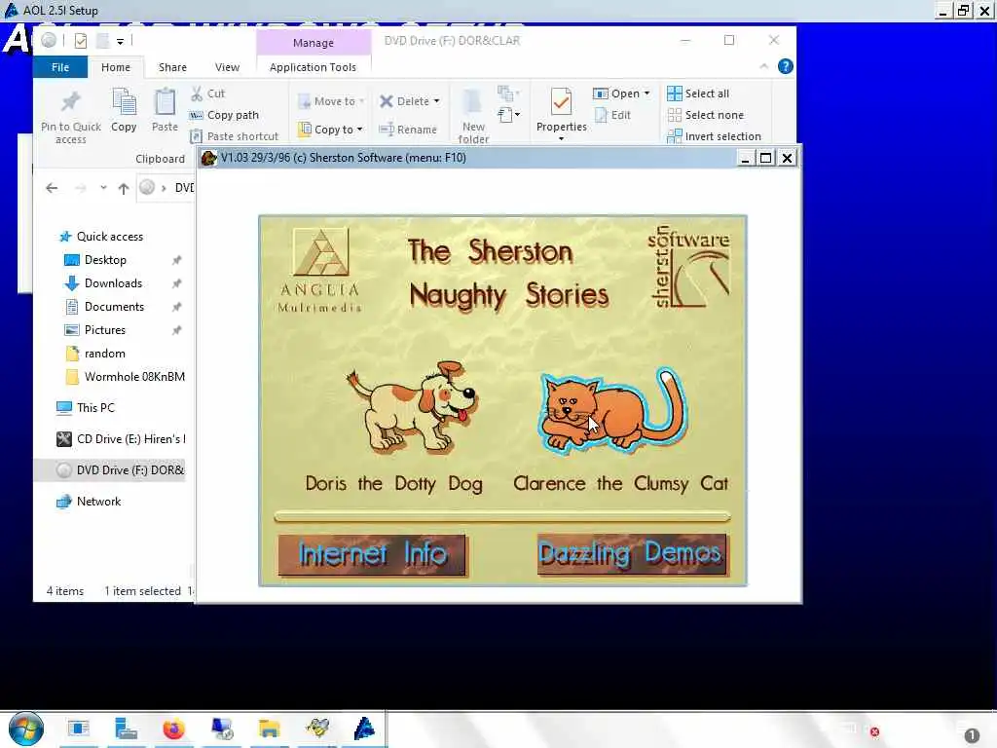Click the Manage contextual tab
Viewport: 997px width, 748px height.
[x=314, y=43]
